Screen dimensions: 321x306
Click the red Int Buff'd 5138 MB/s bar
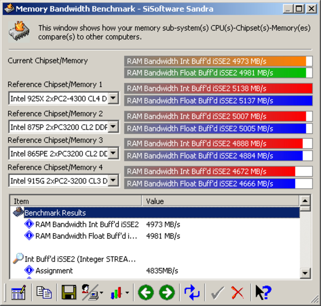click(x=218, y=89)
